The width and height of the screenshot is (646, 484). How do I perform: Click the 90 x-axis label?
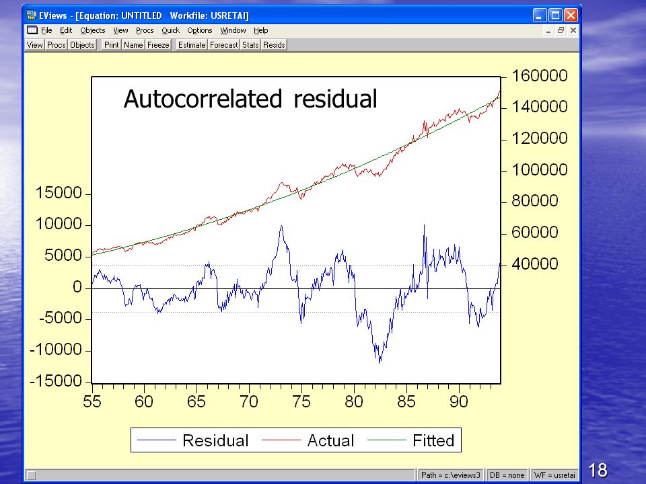click(459, 401)
